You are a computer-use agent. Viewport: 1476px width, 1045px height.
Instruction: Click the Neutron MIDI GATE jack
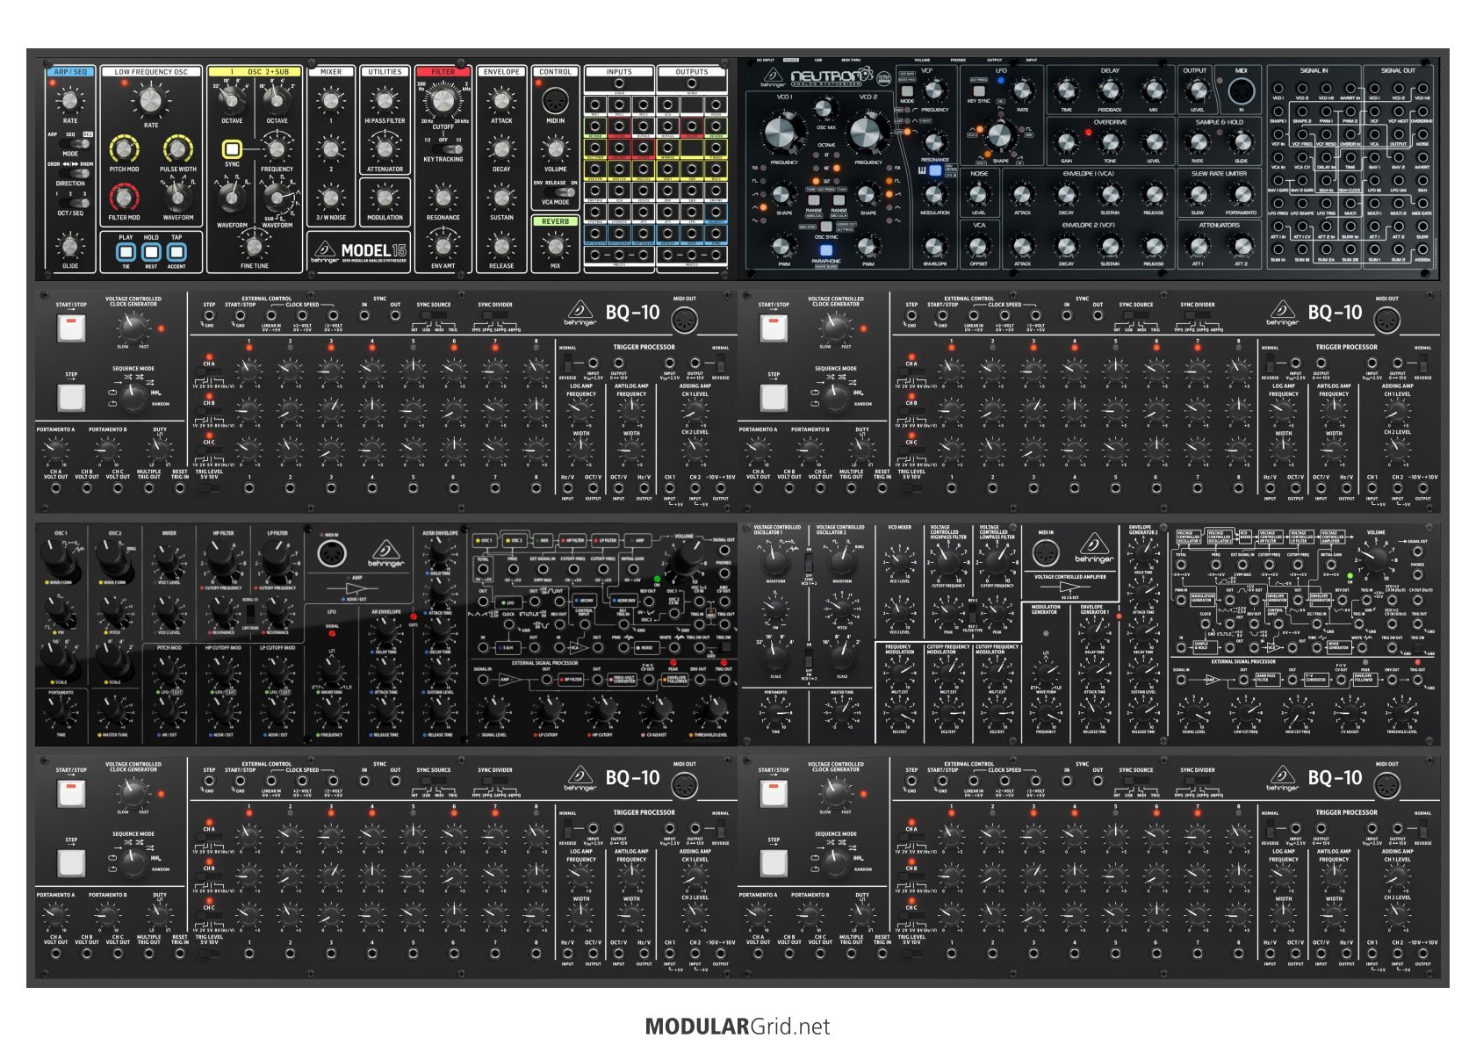[x=1422, y=205]
